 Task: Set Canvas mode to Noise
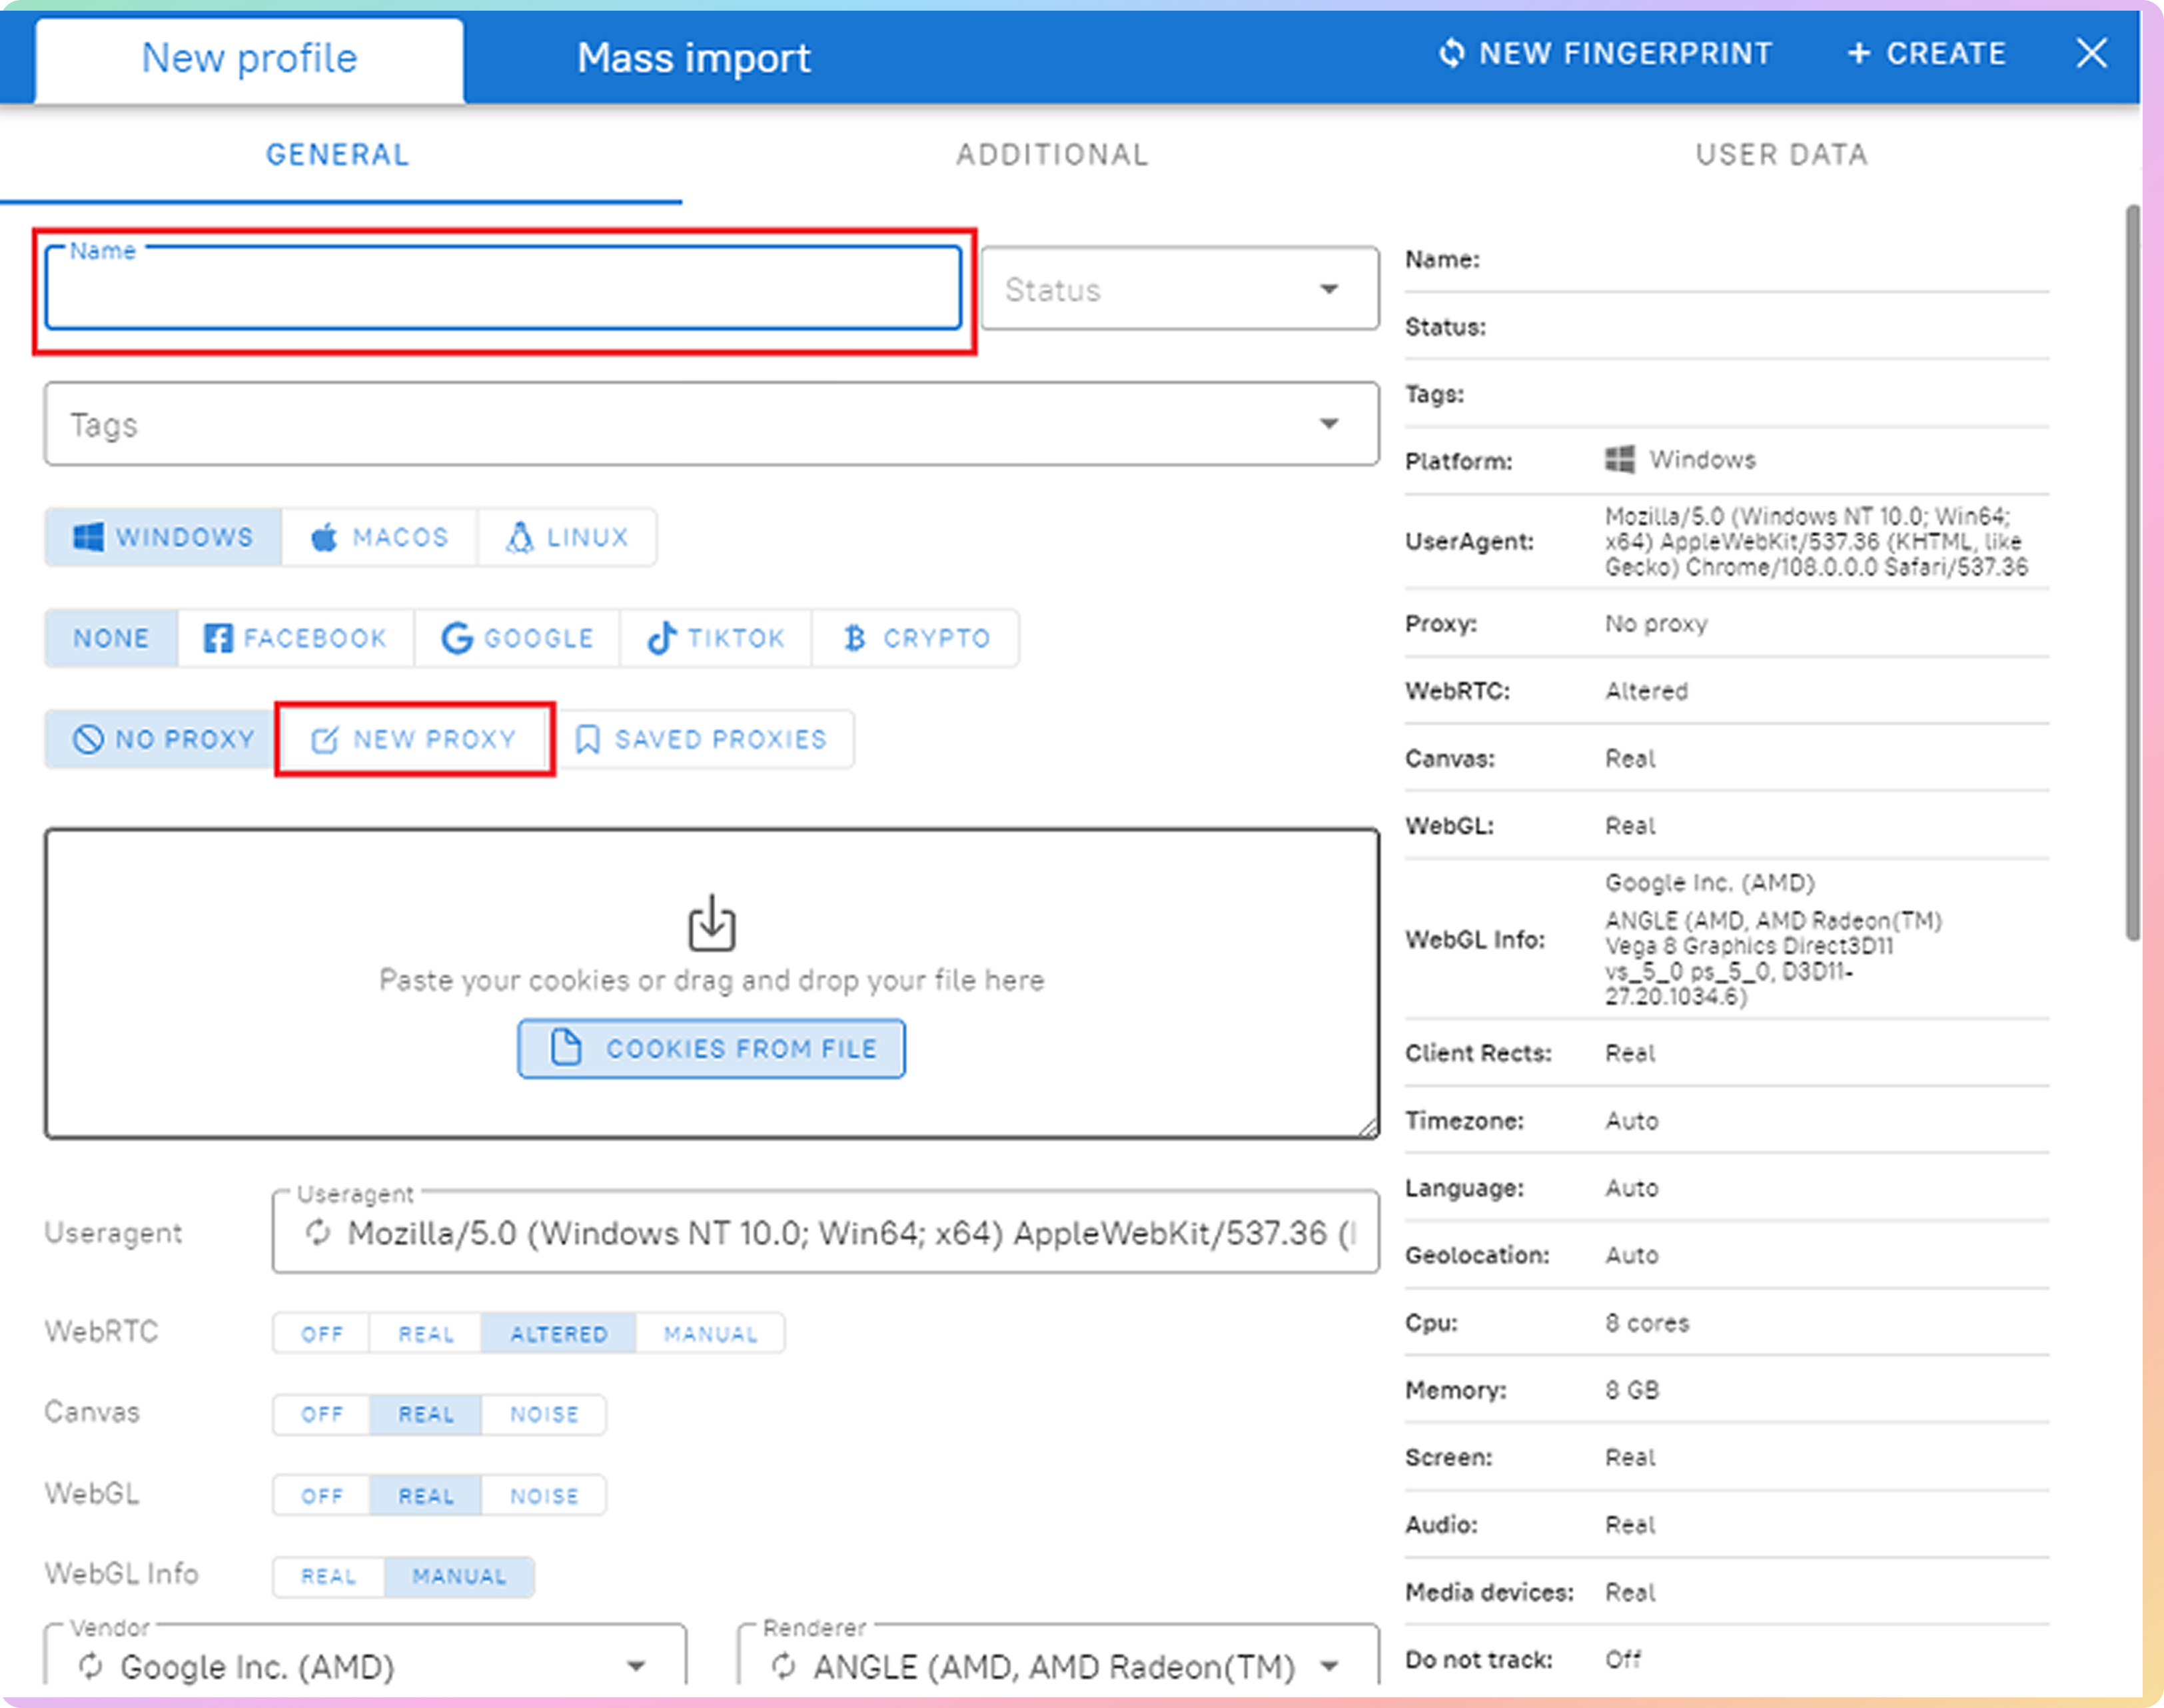tap(544, 1415)
